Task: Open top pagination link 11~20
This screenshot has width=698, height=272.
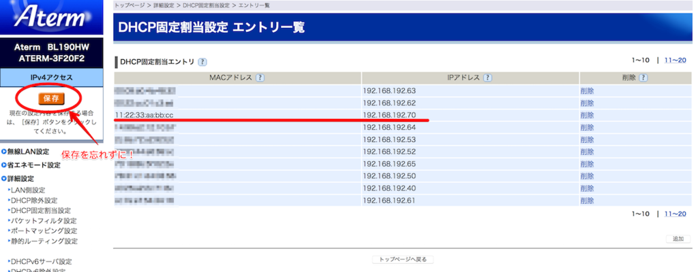Action: [x=675, y=61]
